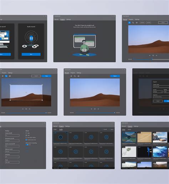The height and width of the screenshot is (184, 169).
Task: Select Video sub-tab in the audio projects window
Action: [55, 129]
